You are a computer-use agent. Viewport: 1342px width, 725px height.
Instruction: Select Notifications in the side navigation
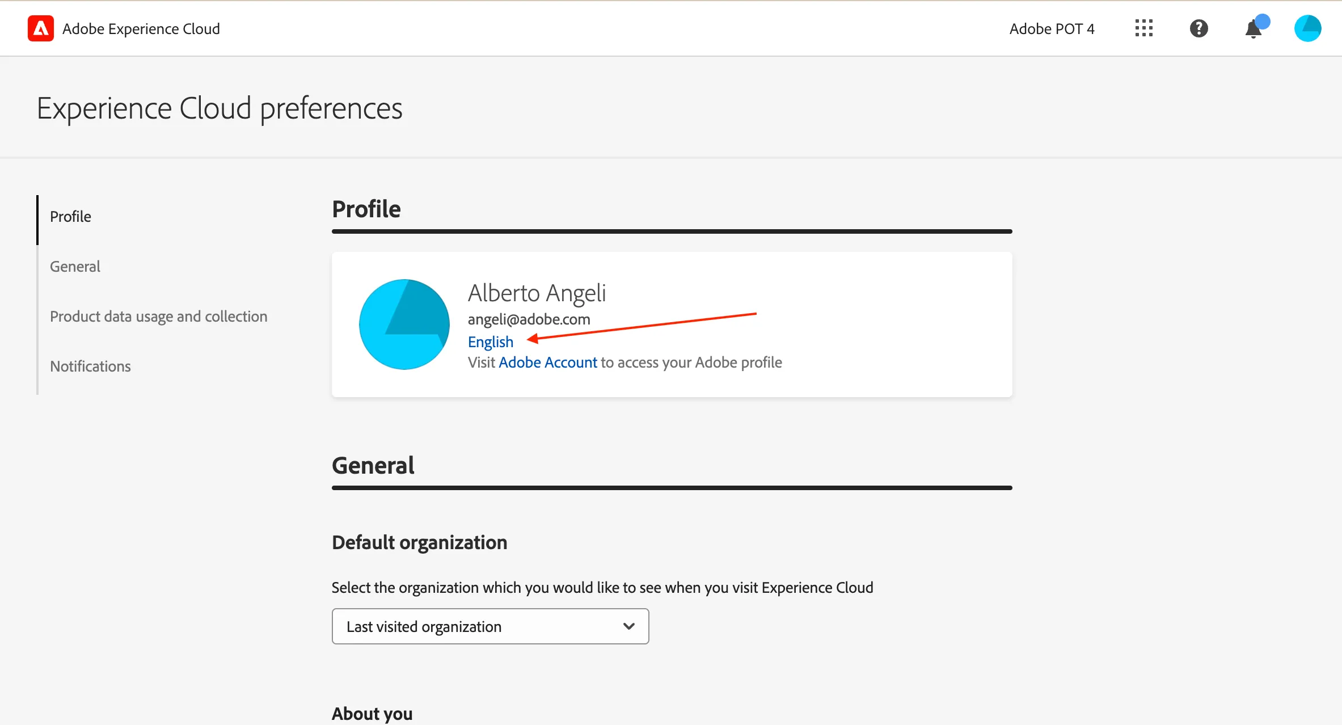[x=90, y=366]
